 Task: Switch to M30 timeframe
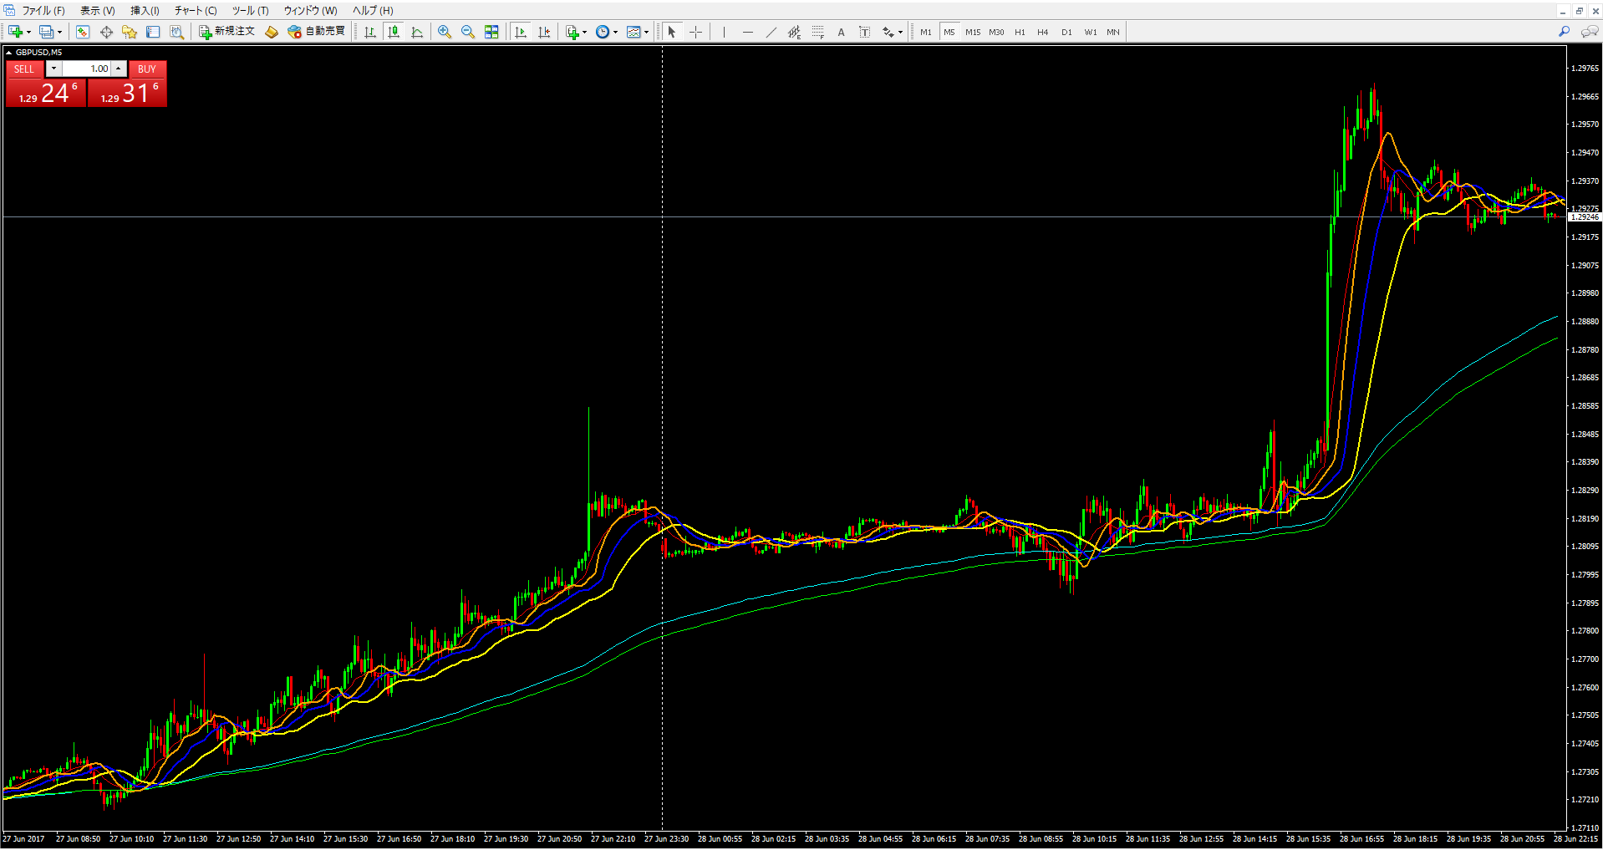tap(996, 32)
